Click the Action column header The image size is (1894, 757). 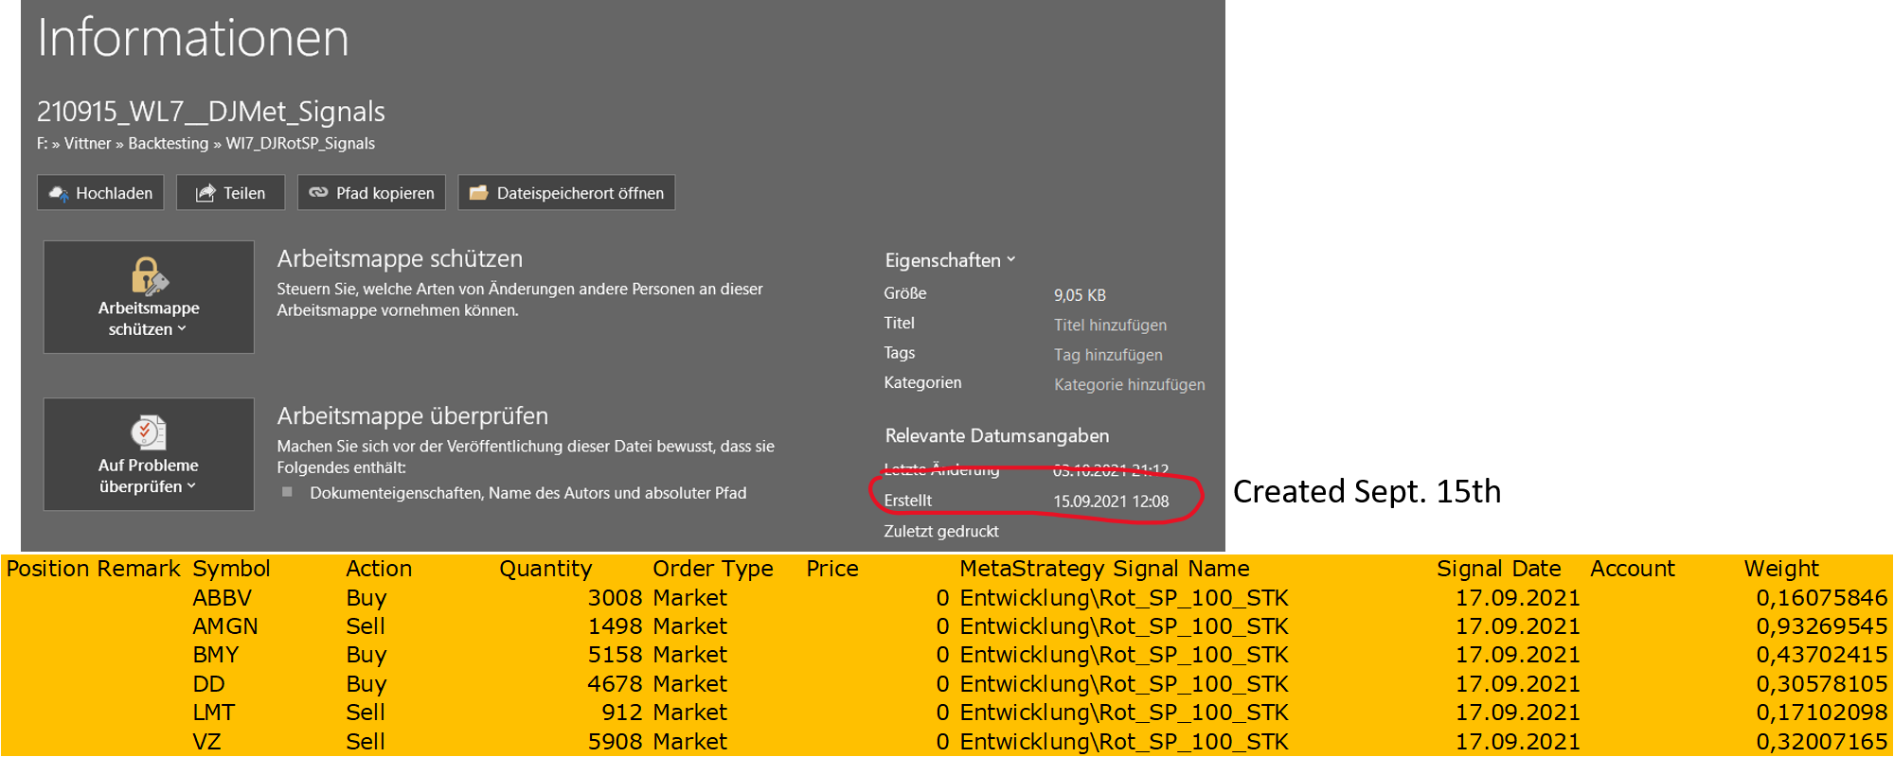click(x=379, y=569)
